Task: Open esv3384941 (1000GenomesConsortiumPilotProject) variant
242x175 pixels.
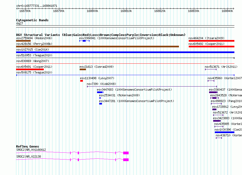Action: (x=117, y=38)
